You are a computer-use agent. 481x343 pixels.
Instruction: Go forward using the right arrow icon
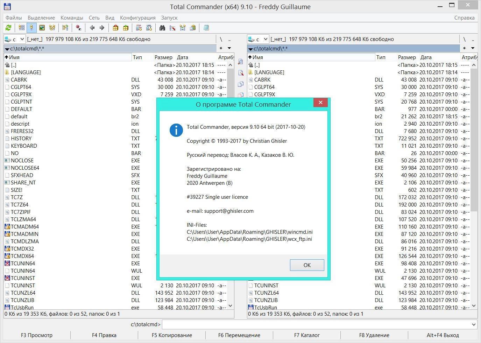click(x=102, y=28)
